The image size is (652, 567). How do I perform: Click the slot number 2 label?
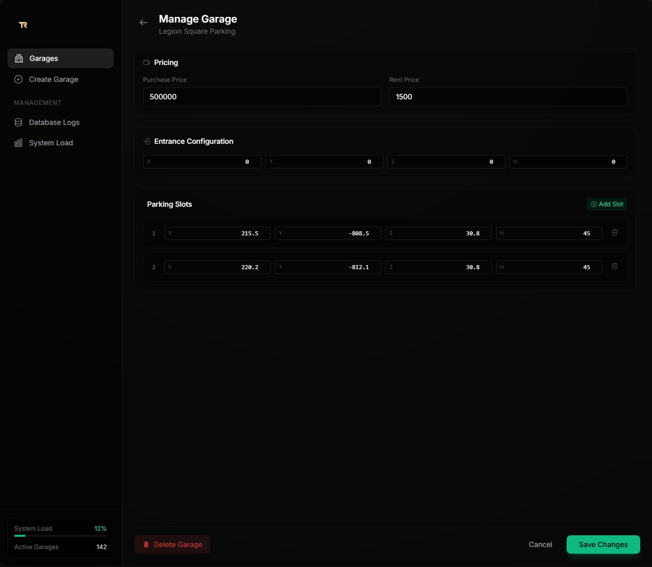154,267
